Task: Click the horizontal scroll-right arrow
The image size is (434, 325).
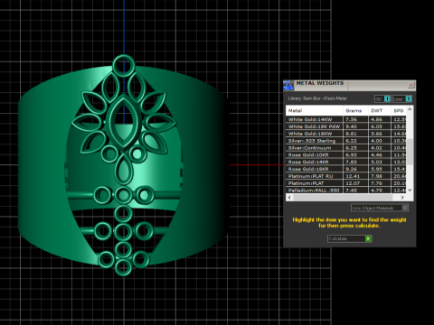Action: click(x=402, y=198)
